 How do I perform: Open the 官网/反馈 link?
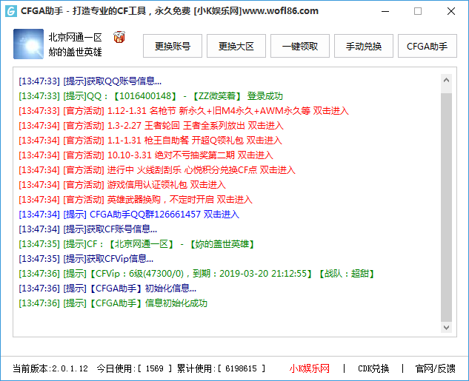(x=436, y=368)
